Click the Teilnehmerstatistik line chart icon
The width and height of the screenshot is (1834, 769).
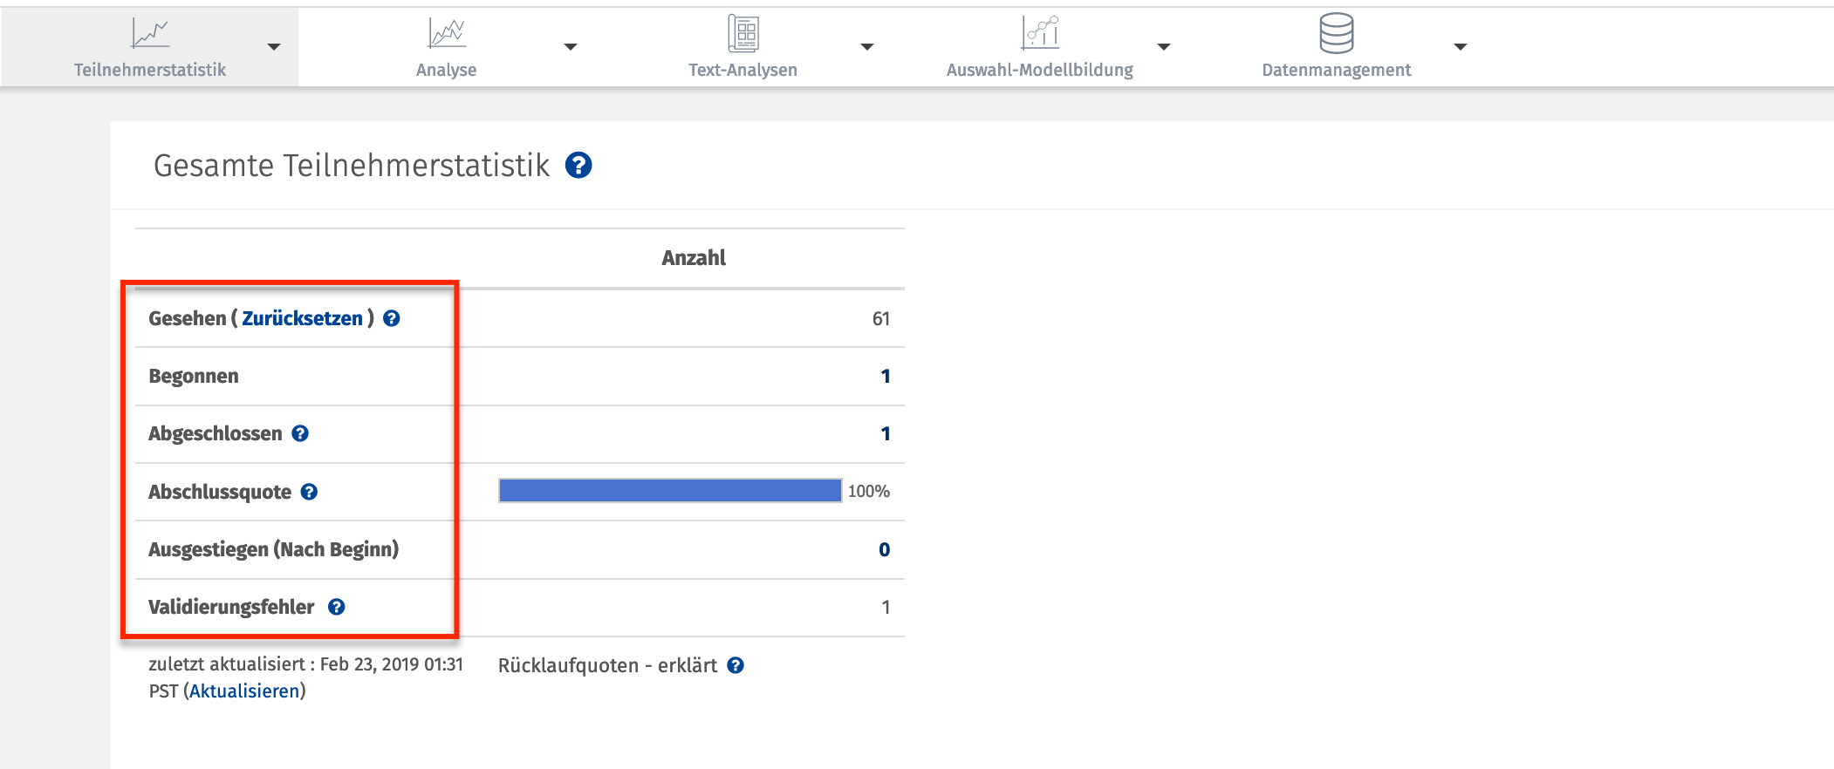[149, 34]
